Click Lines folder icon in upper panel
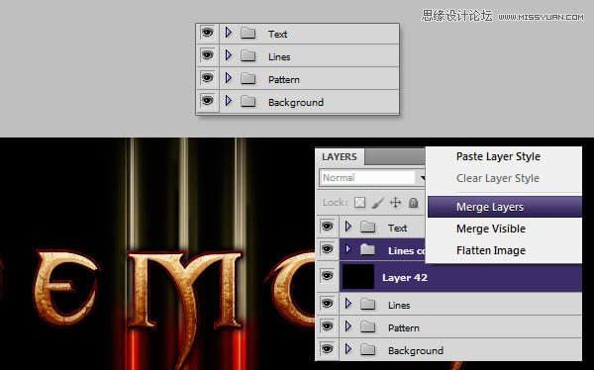 click(248, 55)
